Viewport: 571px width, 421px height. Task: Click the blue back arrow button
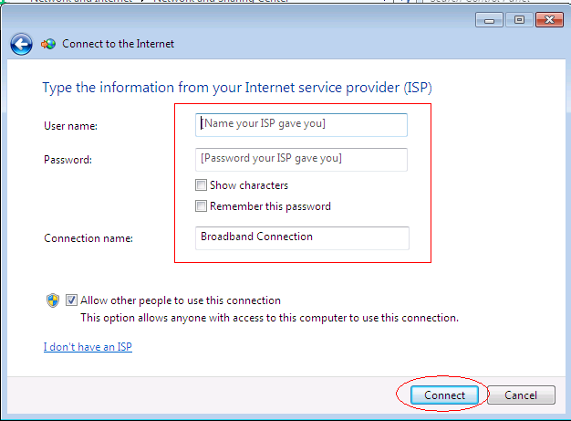pos(21,44)
